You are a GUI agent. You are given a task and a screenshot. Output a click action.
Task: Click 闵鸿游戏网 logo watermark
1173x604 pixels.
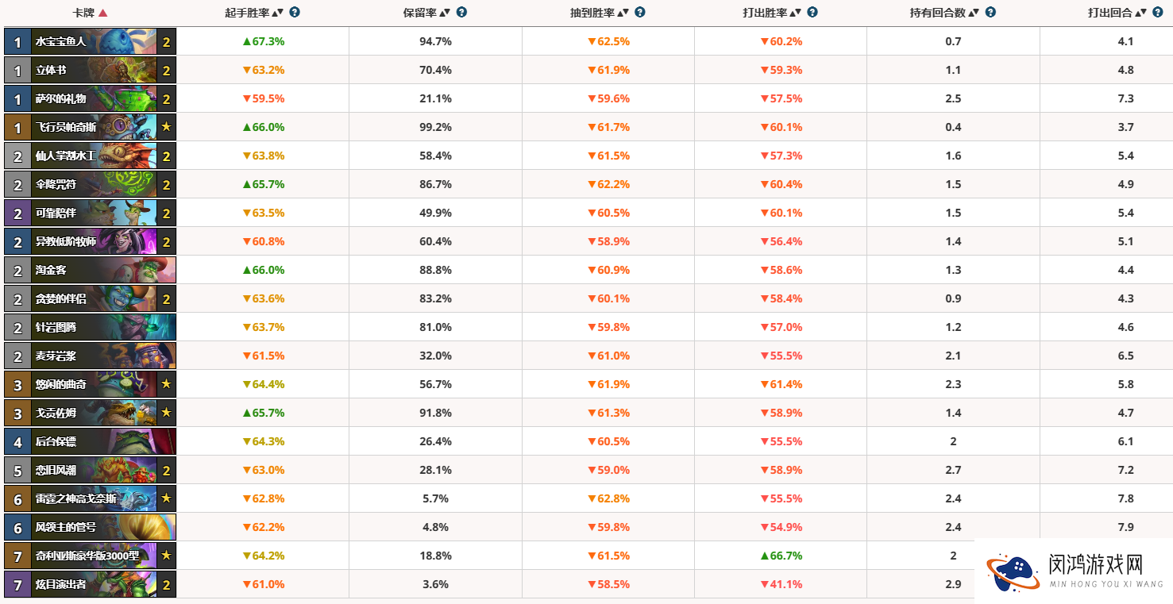coord(1075,571)
